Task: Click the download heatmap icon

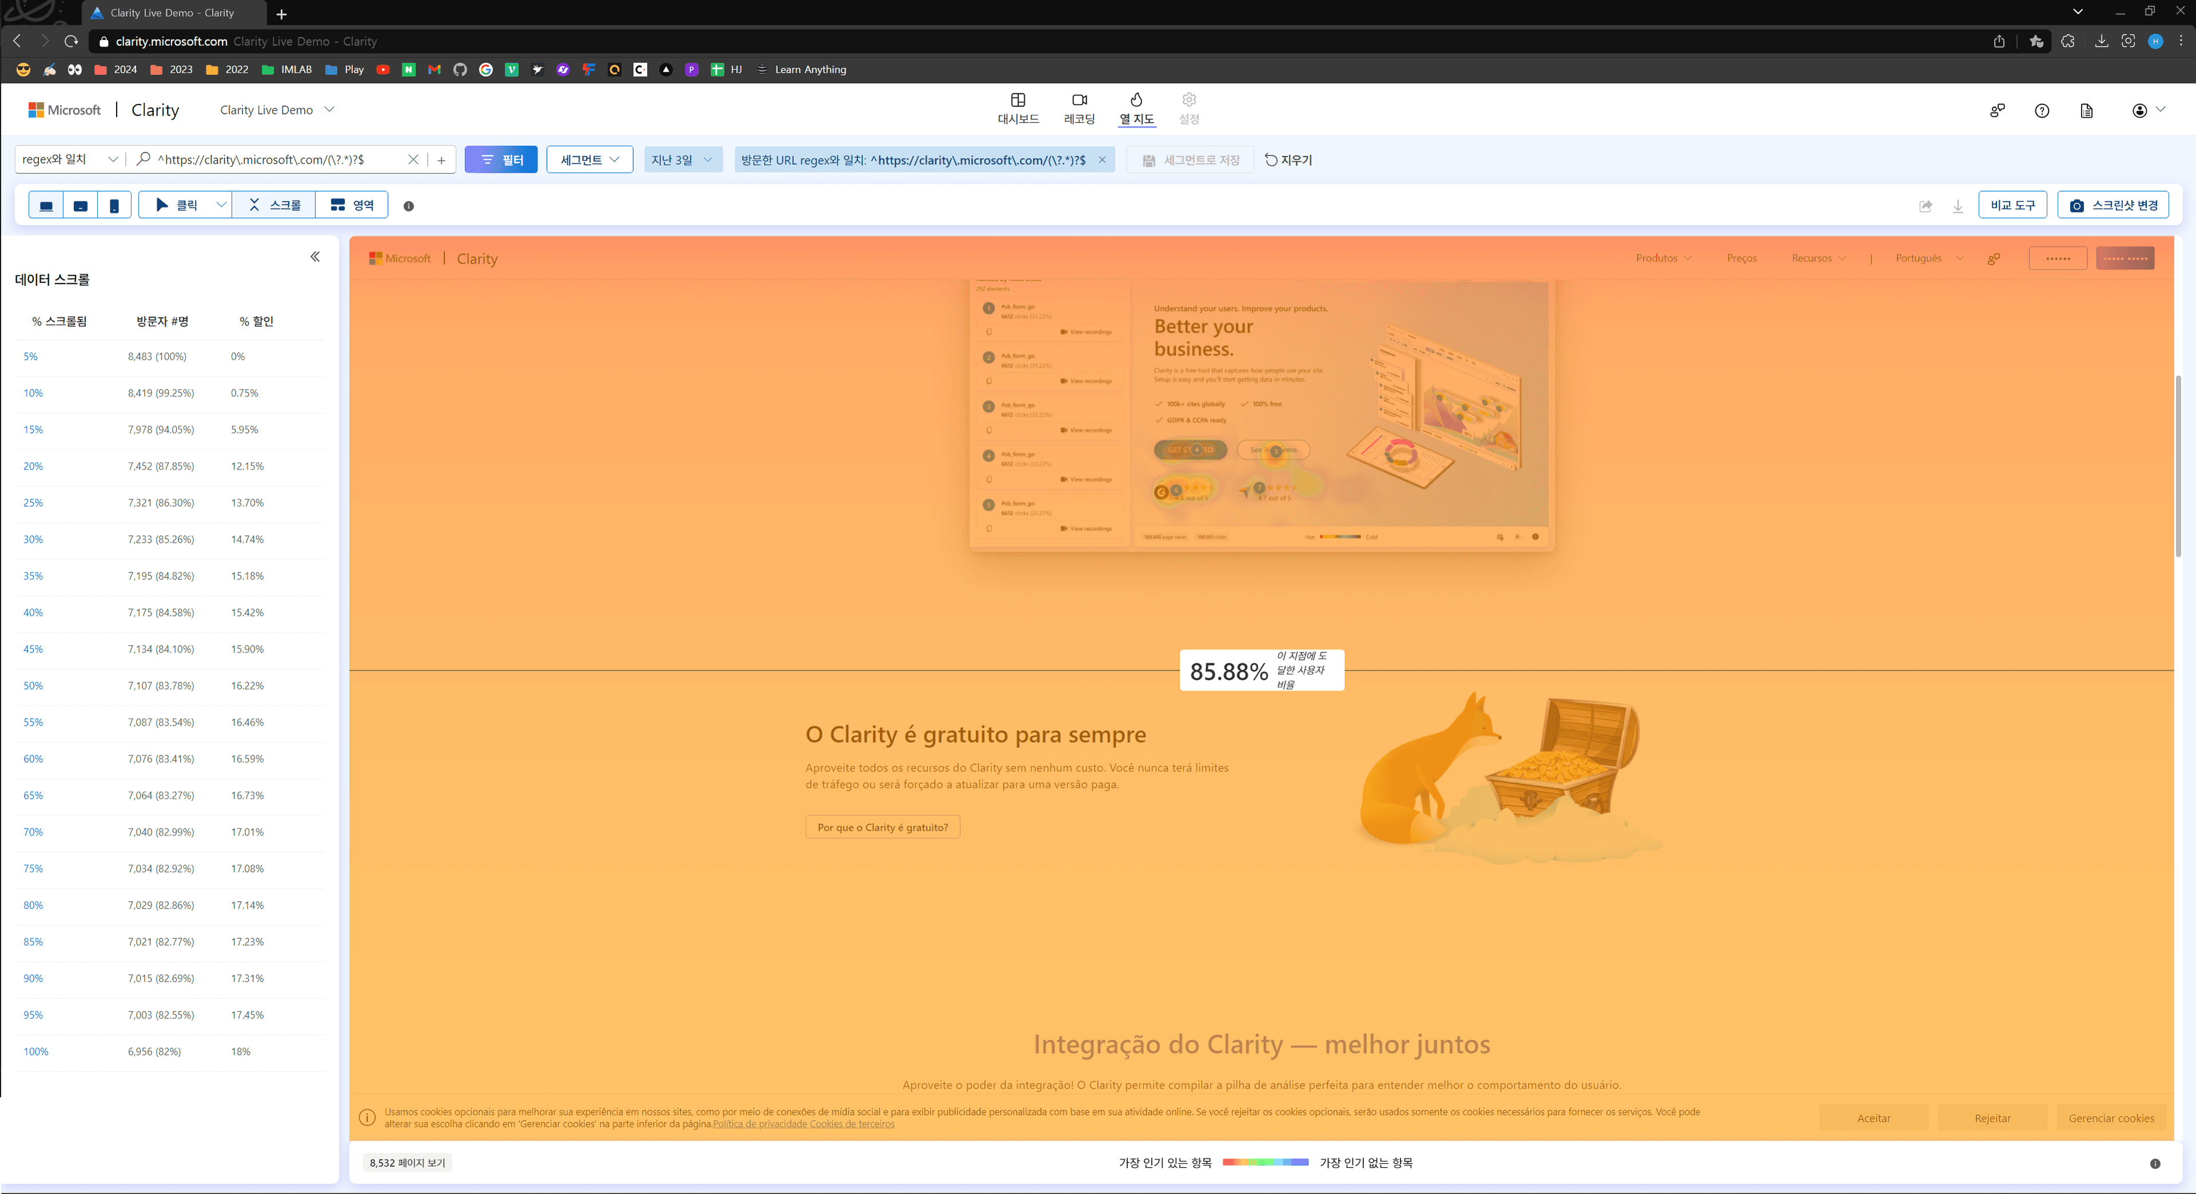Action: tap(1958, 206)
